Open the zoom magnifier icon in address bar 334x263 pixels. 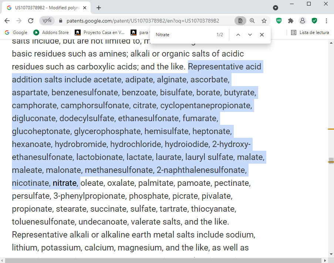coord(252,21)
